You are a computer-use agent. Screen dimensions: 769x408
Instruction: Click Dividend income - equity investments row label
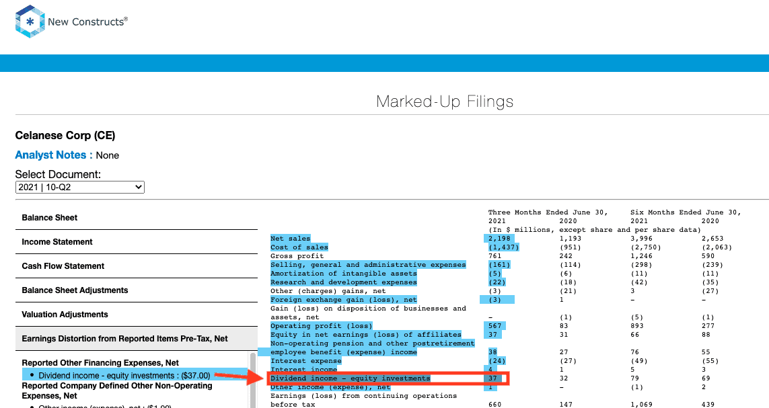(x=350, y=378)
